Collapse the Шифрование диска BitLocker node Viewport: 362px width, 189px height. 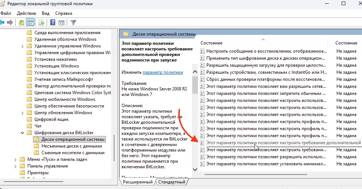(23, 133)
